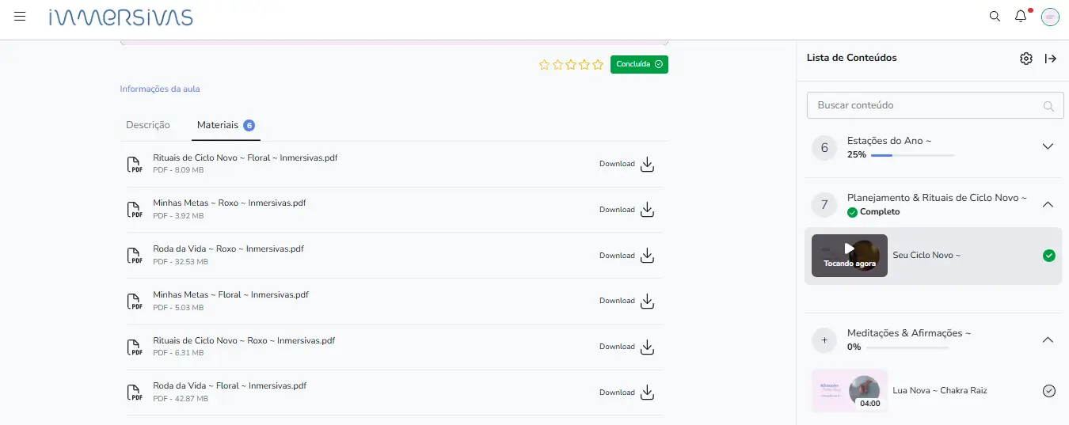Download Minhas Metas Floral PDF

coord(646,301)
